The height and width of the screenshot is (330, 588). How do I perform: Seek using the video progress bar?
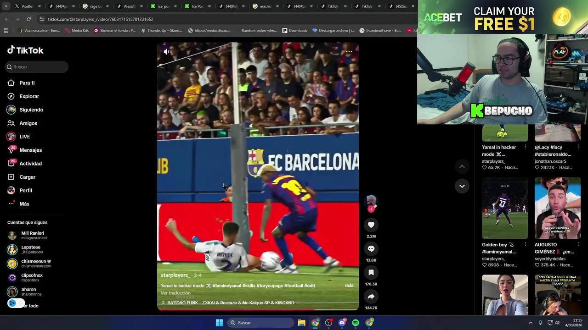click(x=258, y=309)
